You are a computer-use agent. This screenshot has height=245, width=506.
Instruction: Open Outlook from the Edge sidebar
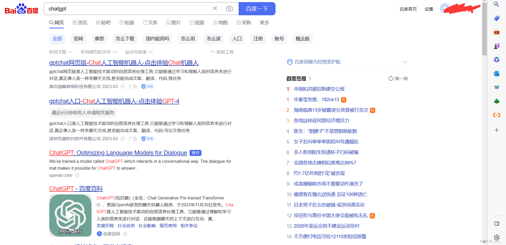point(497,73)
